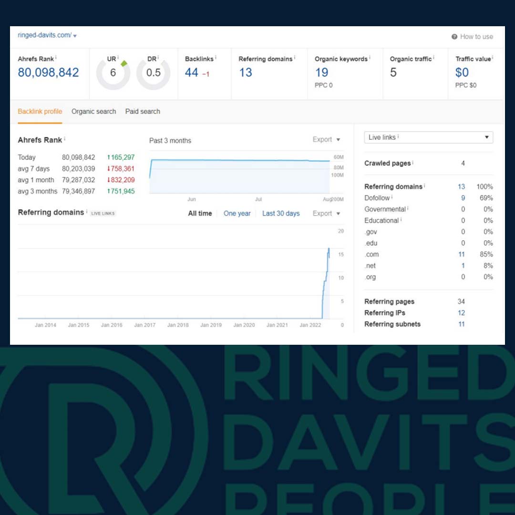Click the How to use help icon
Screen dimensions: 515x515
click(454, 37)
